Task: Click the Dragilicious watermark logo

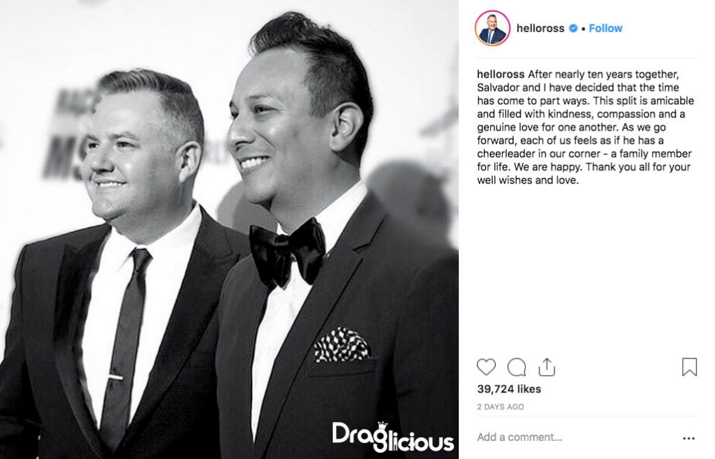Action: coord(392,437)
